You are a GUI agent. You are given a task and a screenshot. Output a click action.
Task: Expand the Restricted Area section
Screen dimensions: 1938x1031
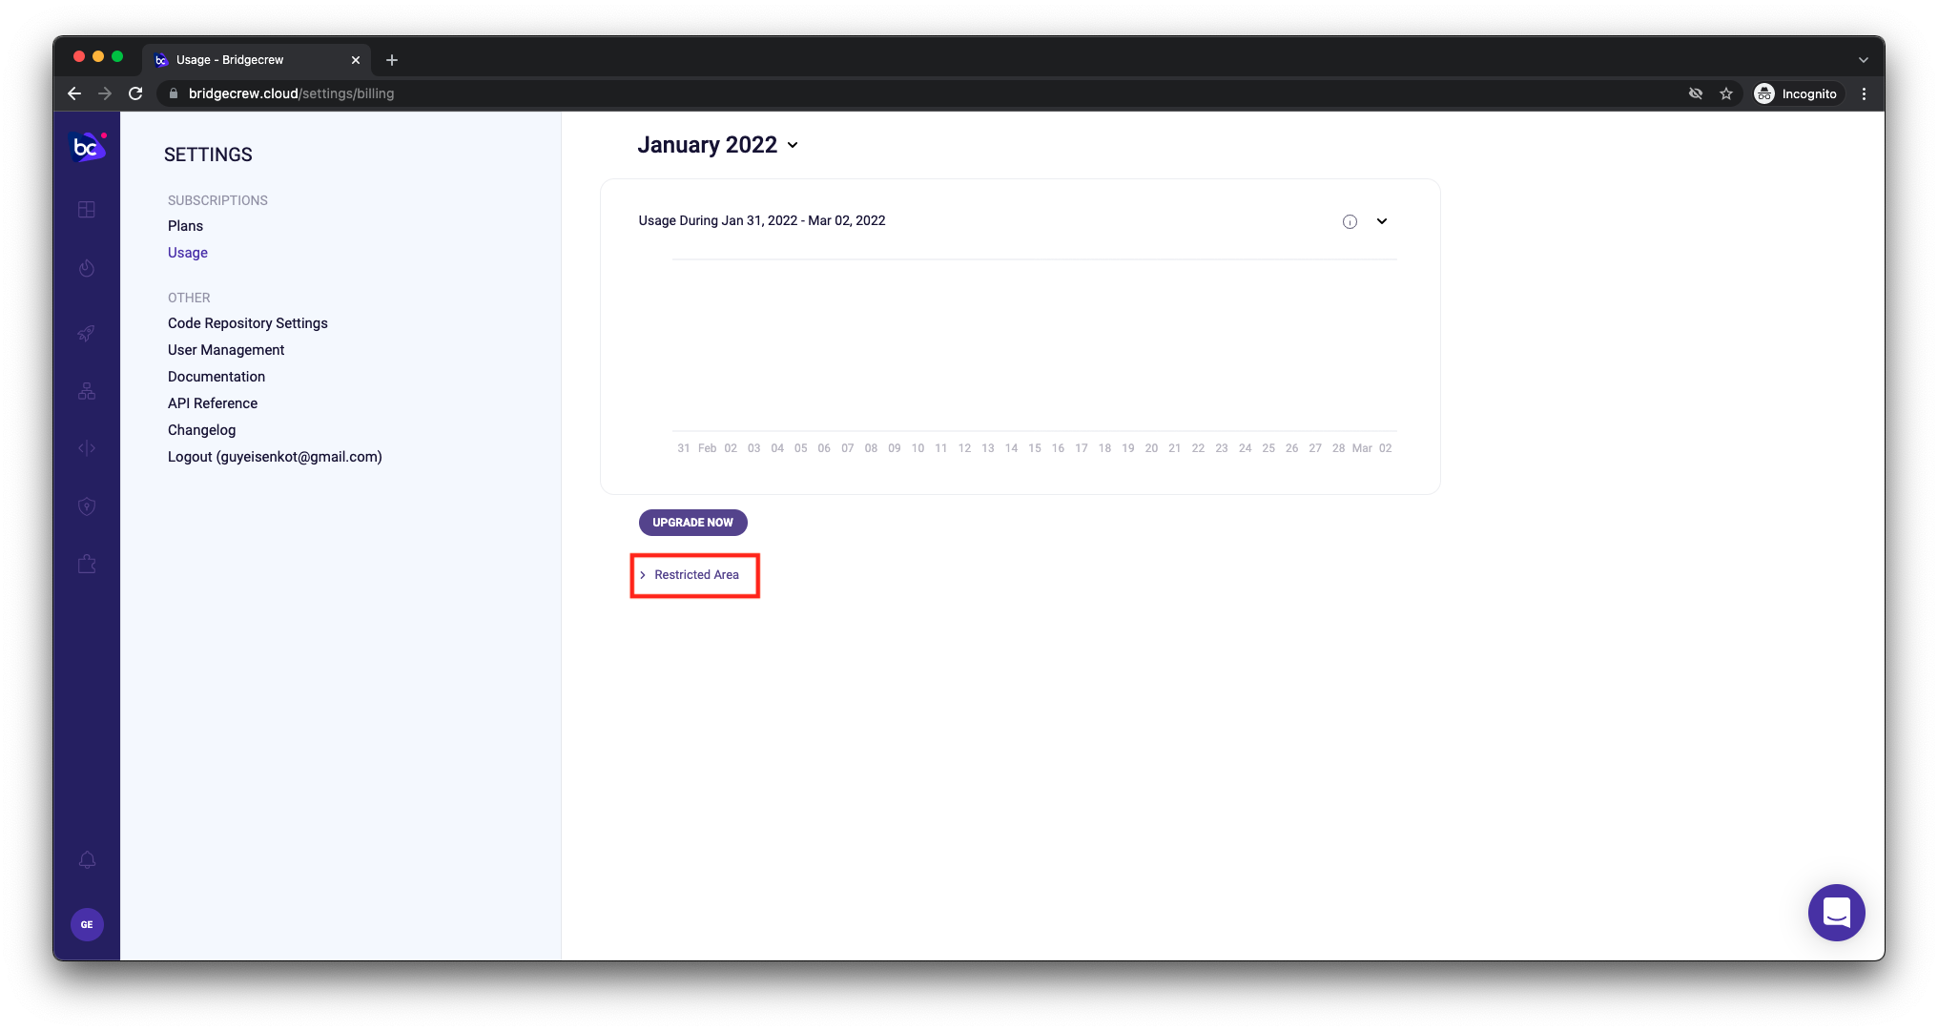point(695,575)
